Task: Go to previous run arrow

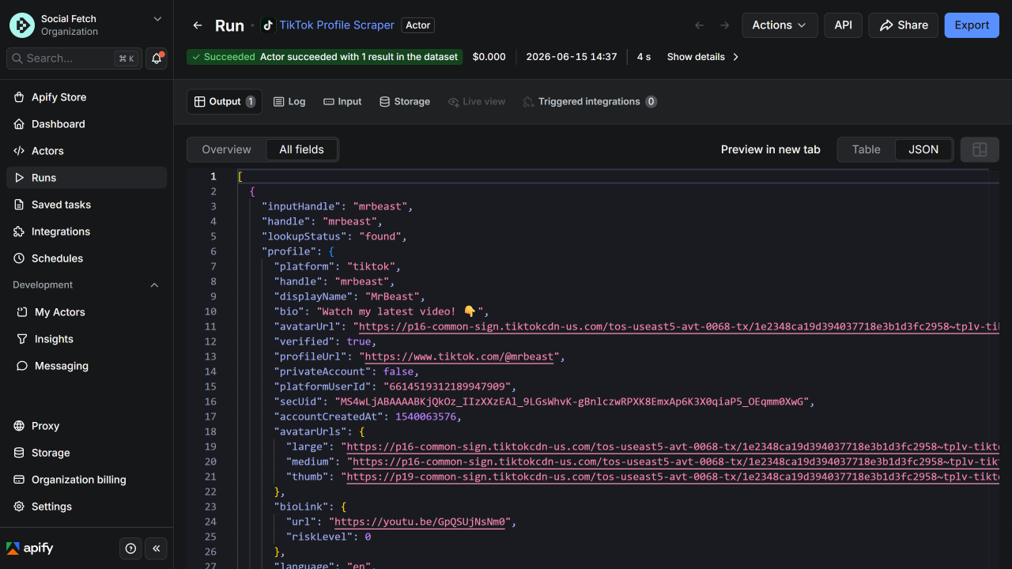Action: (699, 25)
